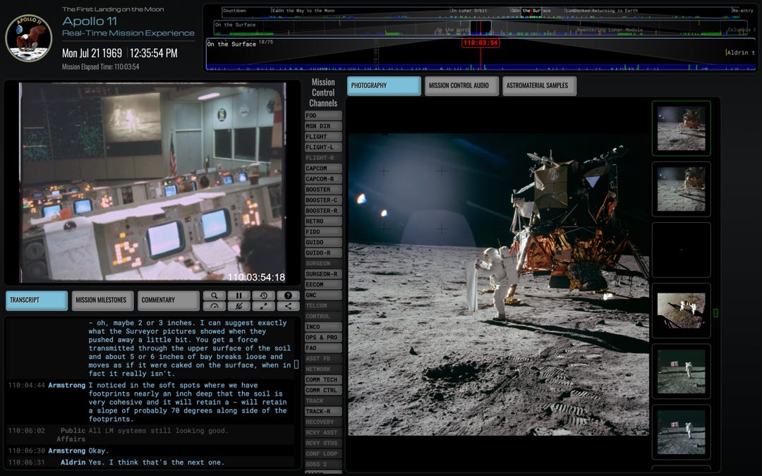Image resolution: width=762 pixels, height=476 pixels.
Task: Open the GUIDO-R channel
Action: tap(323, 253)
